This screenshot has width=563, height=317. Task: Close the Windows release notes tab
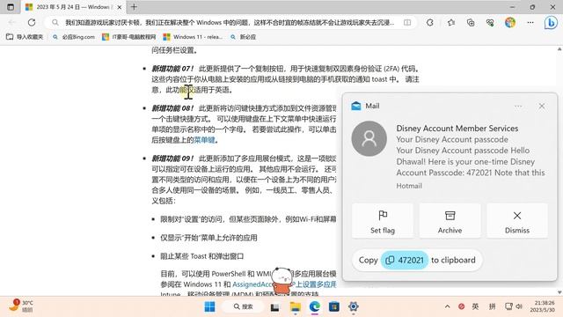120,7
